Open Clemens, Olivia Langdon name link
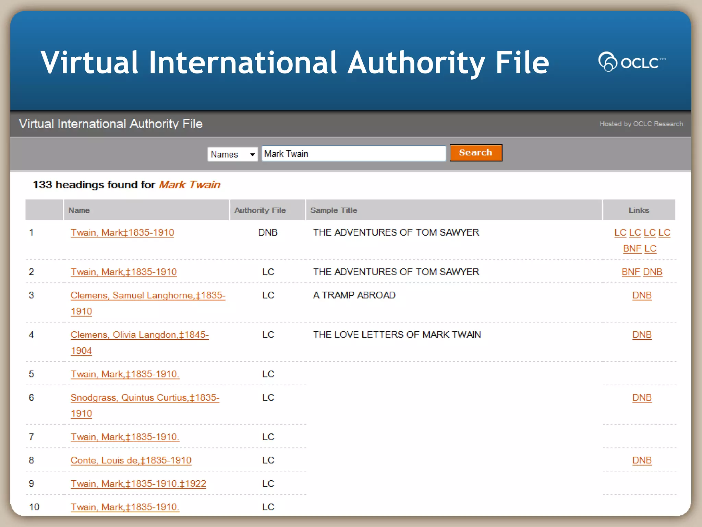Image resolution: width=702 pixels, height=527 pixels. (x=140, y=343)
